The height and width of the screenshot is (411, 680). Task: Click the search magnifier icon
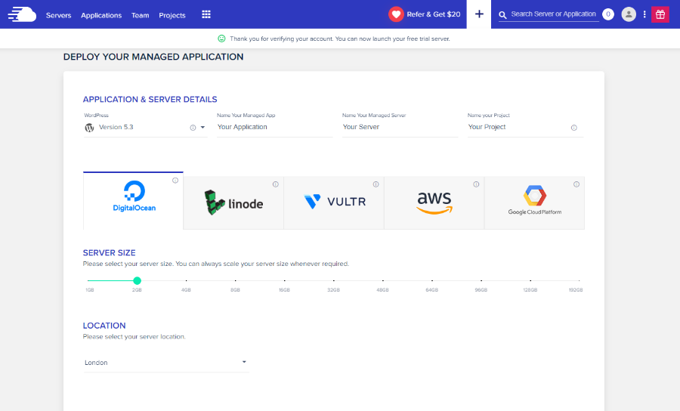point(502,15)
